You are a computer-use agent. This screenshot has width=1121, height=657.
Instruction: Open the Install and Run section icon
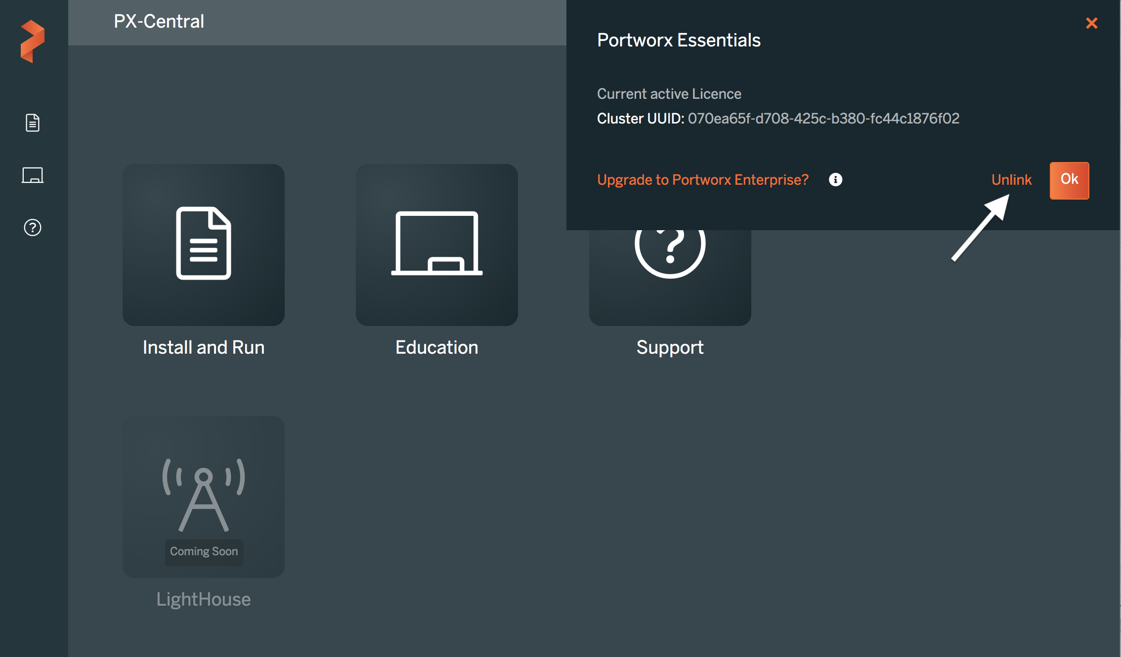[x=204, y=243]
